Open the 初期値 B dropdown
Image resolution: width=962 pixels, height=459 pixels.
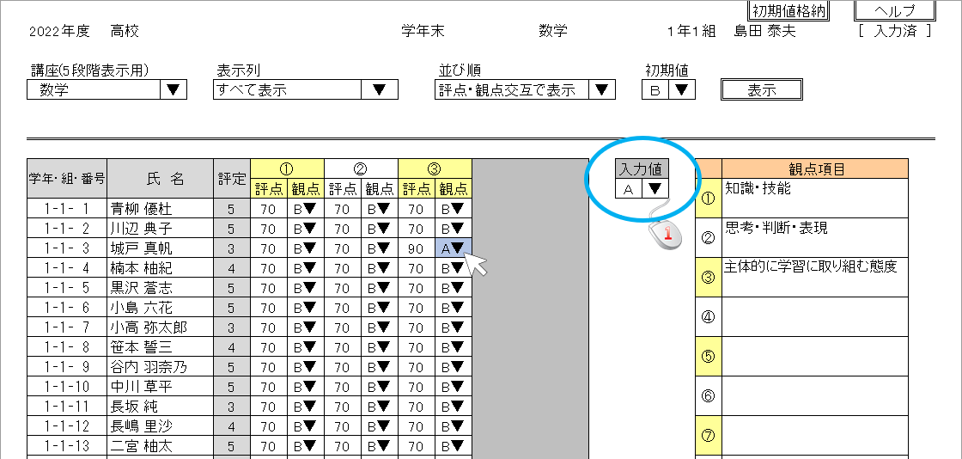coord(683,90)
